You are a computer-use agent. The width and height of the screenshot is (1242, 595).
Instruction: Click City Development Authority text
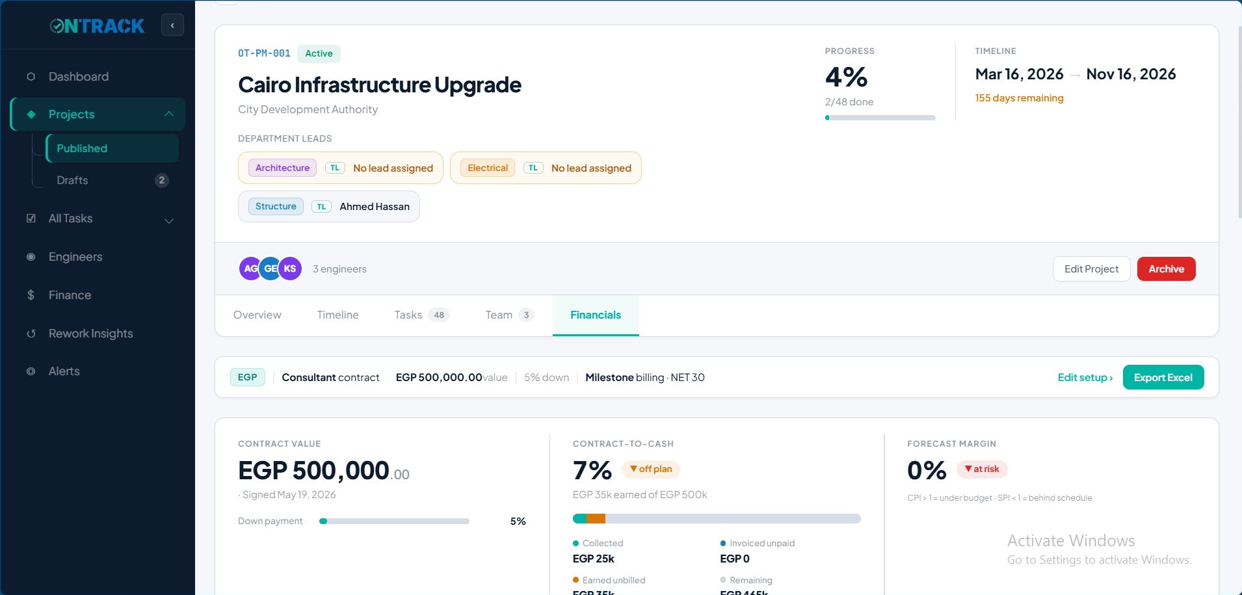point(308,109)
